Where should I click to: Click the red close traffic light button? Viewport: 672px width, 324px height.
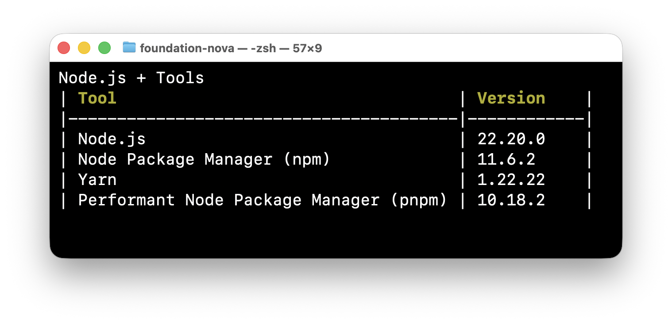64,47
